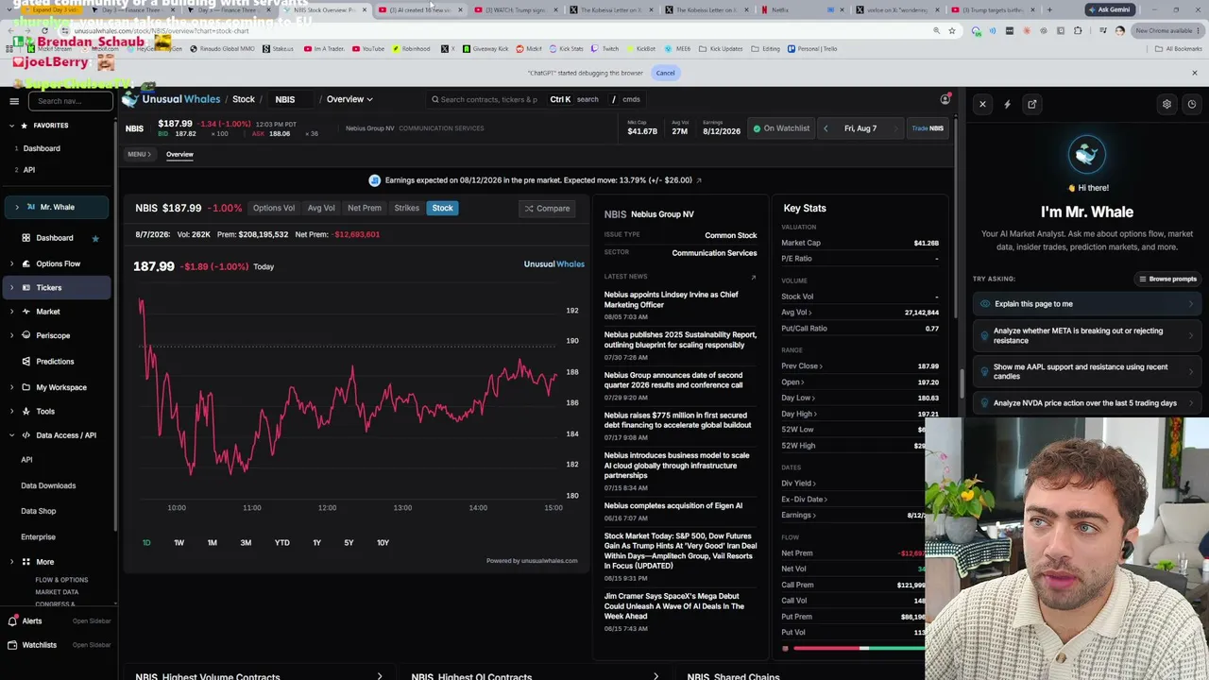Switch chart to Strikes tab

tap(407, 208)
